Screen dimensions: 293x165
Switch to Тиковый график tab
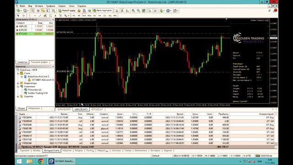point(39,62)
